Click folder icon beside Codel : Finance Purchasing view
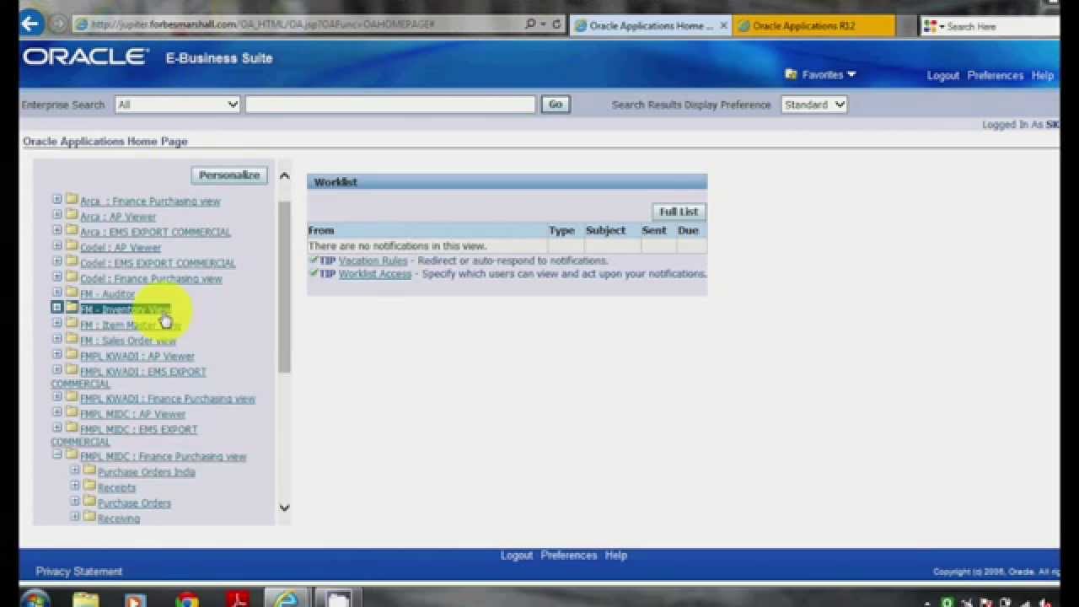1079x607 pixels. pos(72,277)
